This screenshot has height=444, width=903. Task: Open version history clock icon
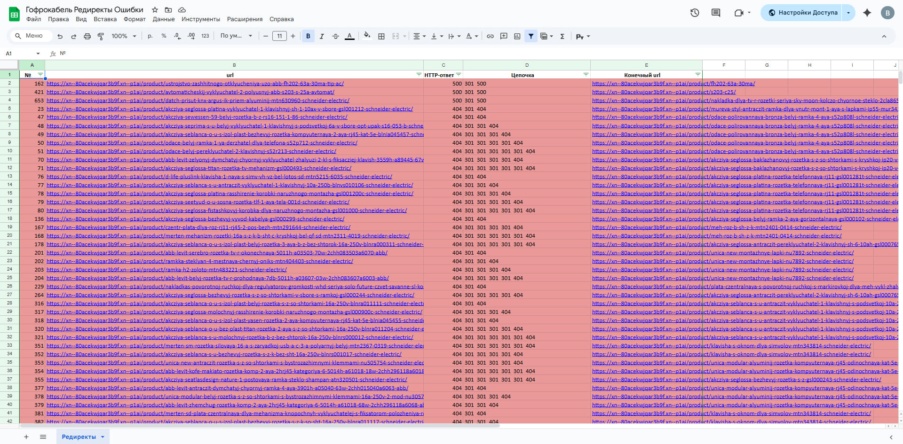[x=695, y=13]
